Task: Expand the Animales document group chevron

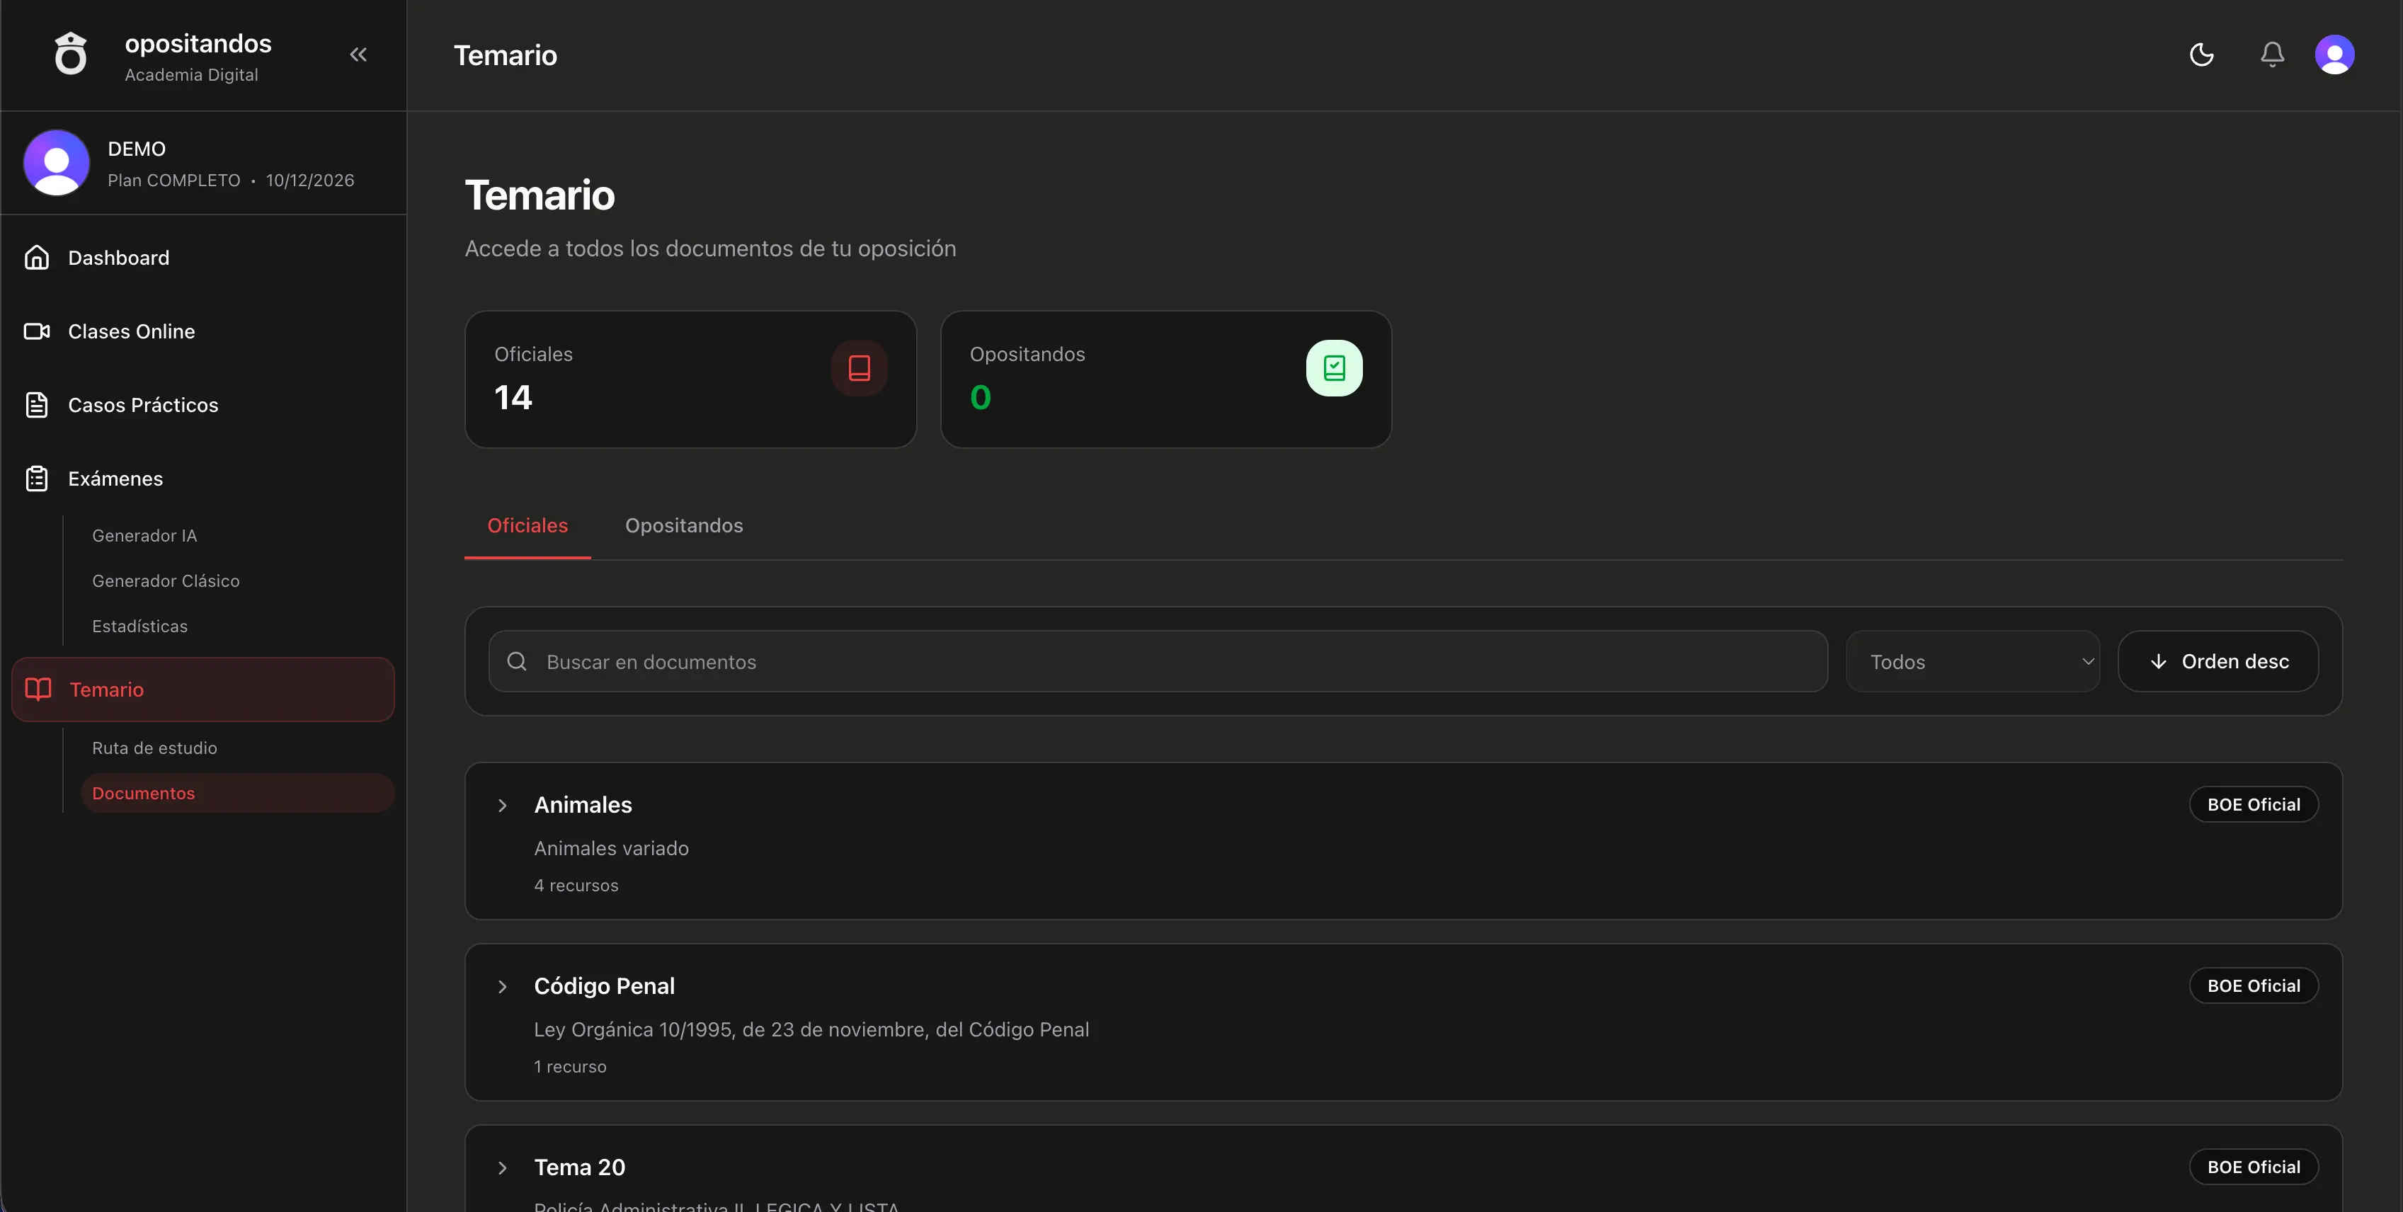Action: tap(502, 805)
